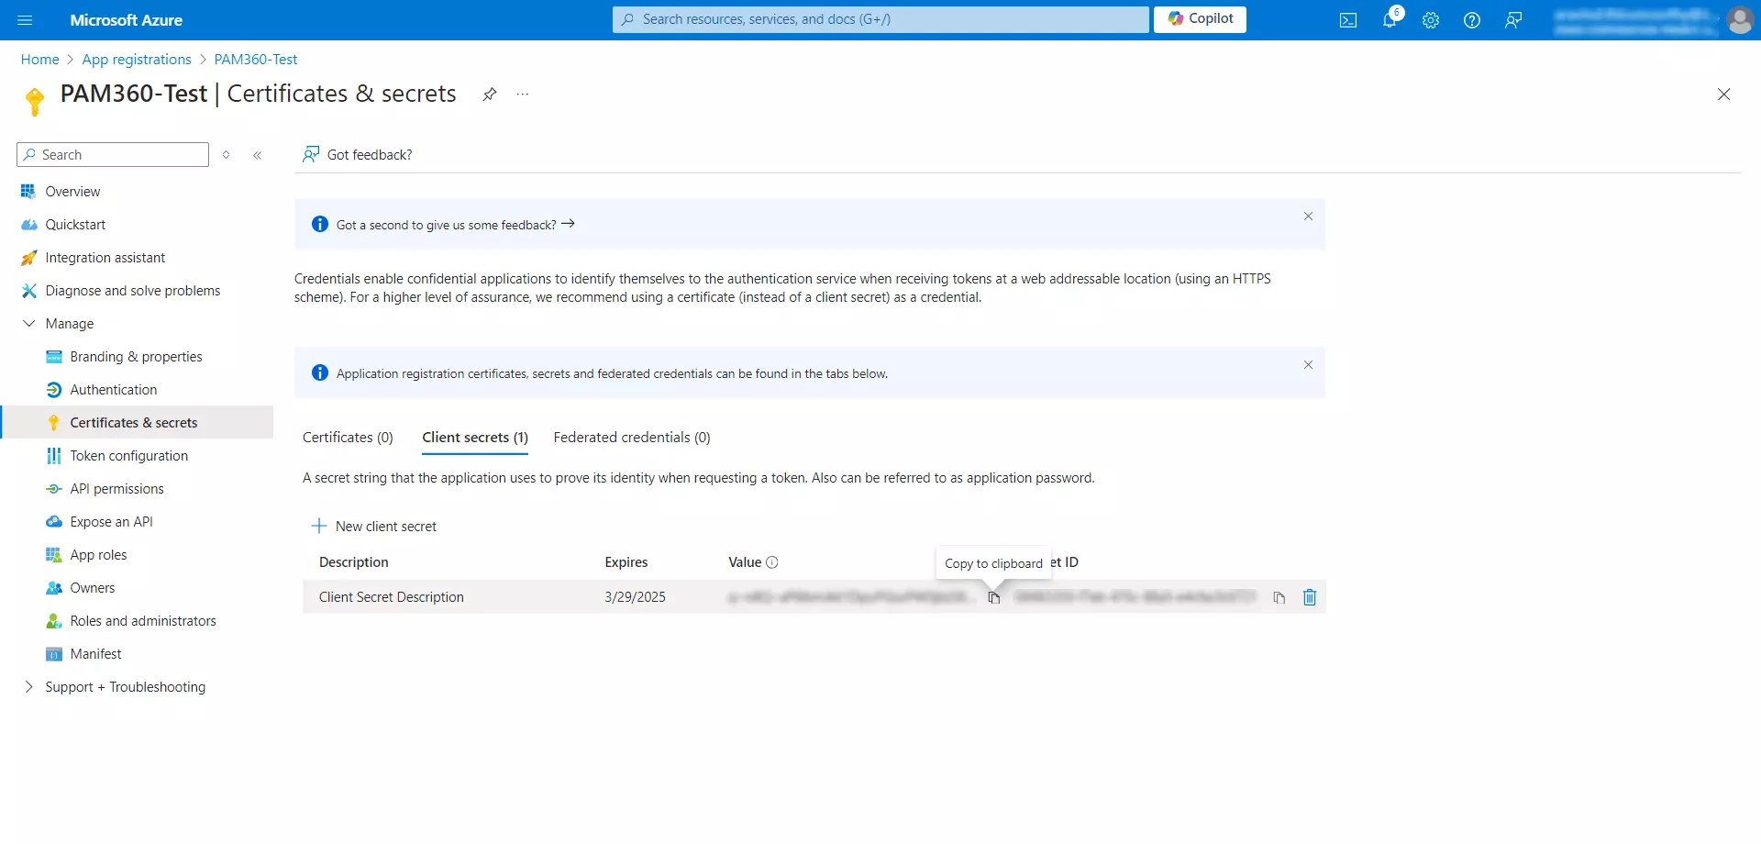
Task: Open portal settings gear
Action: click(x=1431, y=20)
